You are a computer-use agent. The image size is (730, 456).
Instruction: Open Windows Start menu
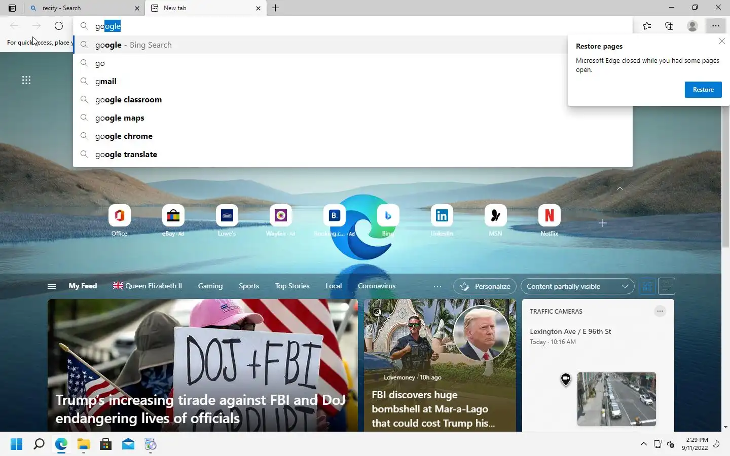pos(16,444)
